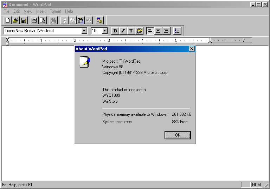
Task: Click the left indent marker on ruler
Action: point(7,43)
